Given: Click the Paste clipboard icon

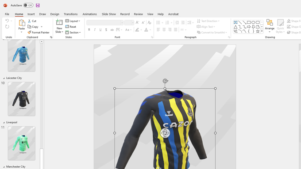Looking at the screenshot, I should [x=22, y=23].
